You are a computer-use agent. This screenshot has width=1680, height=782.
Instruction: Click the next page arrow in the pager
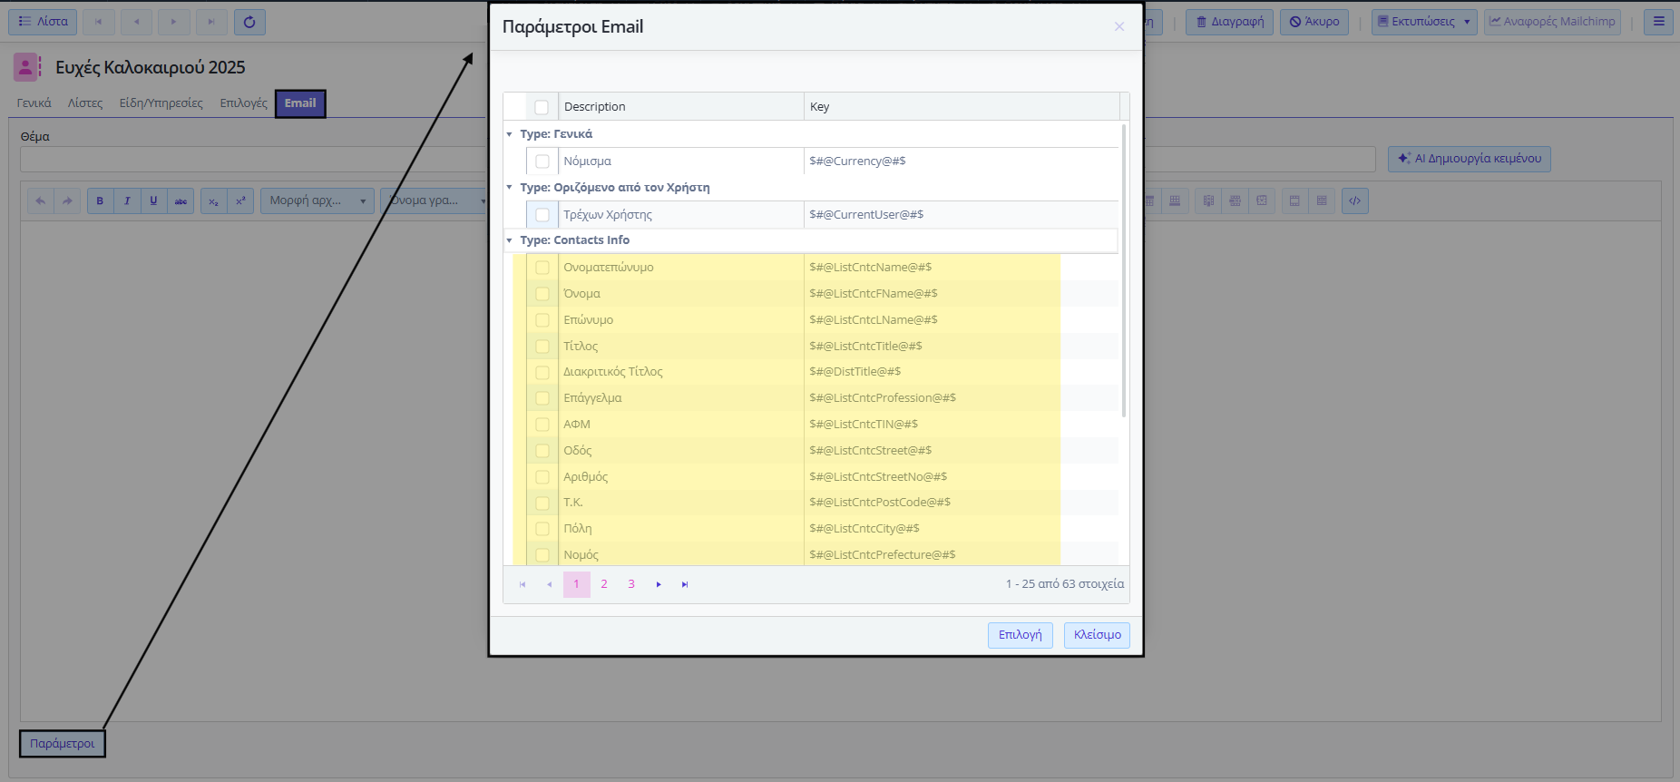(659, 584)
